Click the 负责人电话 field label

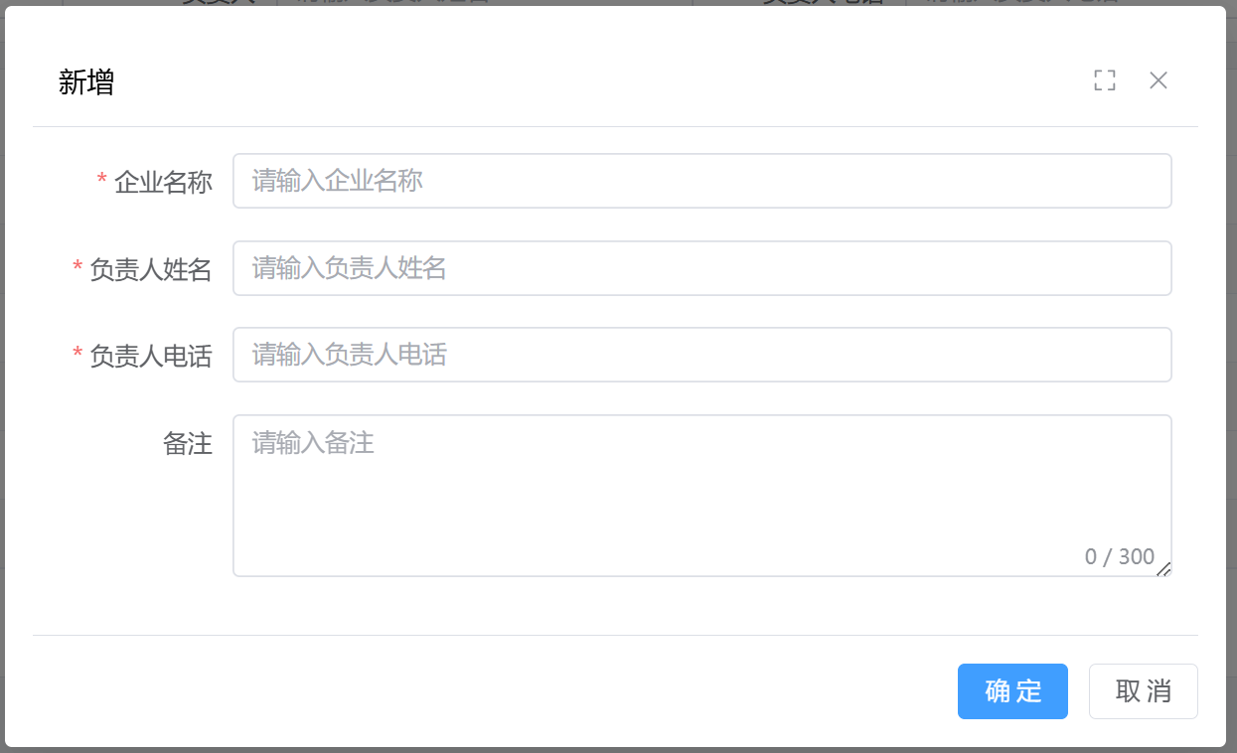(x=151, y=356)
